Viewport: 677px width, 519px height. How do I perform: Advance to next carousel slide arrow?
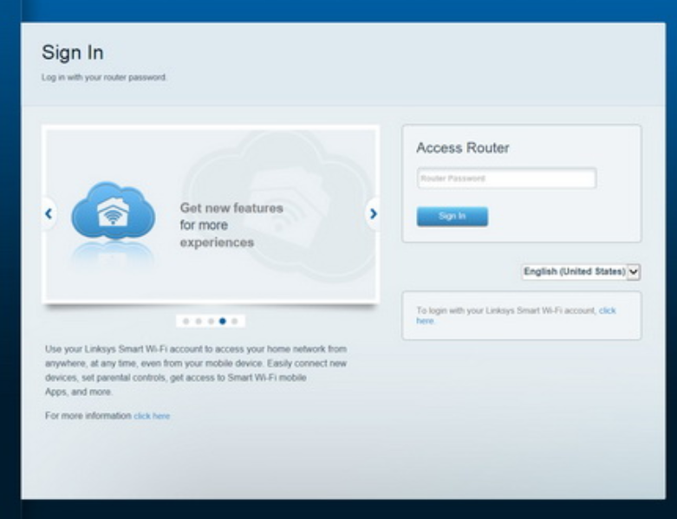click(373, 213)
